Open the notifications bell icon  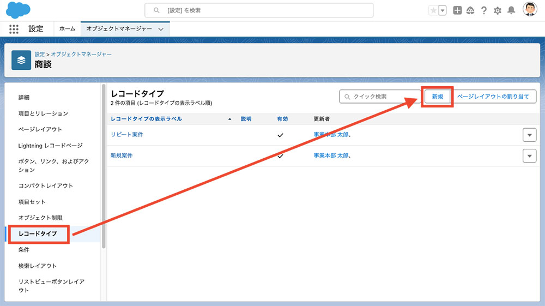pyautogui.click(x=511, y=10)
